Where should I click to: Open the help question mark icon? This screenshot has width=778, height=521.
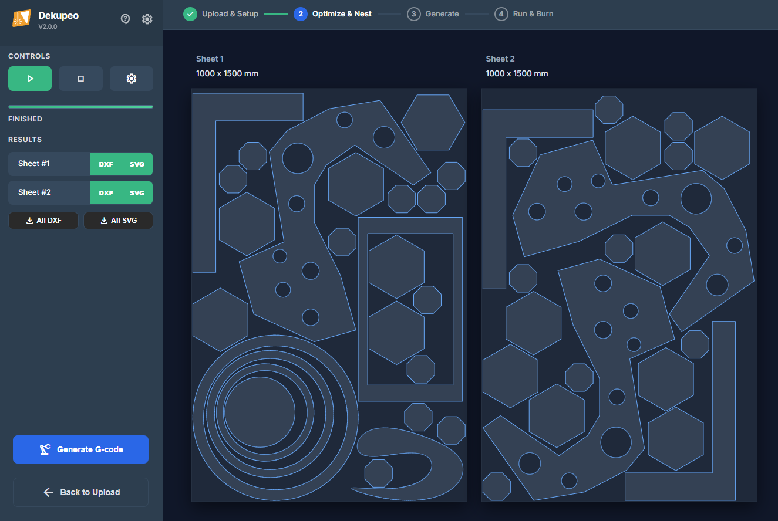(x=125, y=19)
